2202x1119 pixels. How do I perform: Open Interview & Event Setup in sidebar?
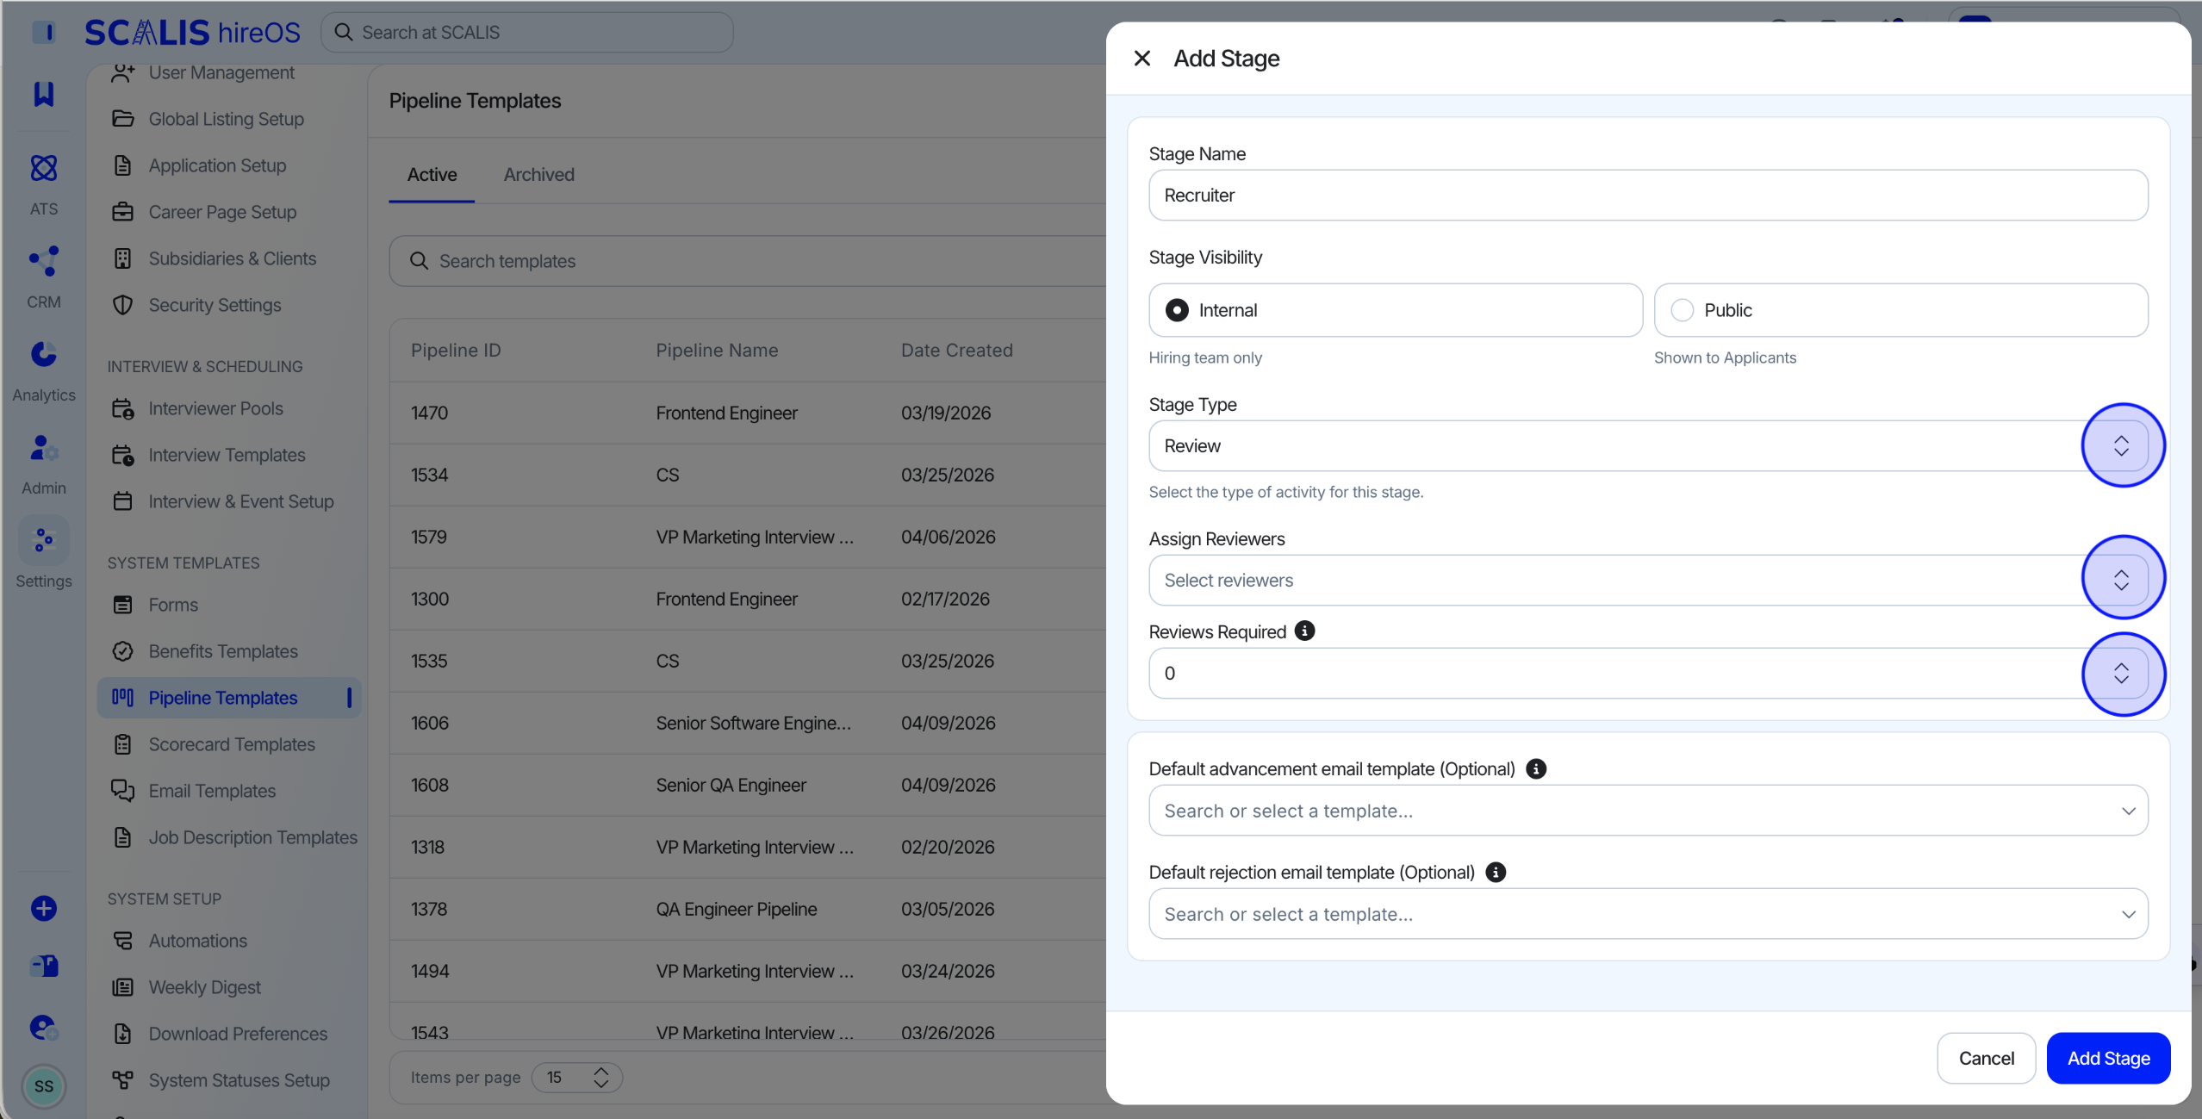[x=240, y=501]
